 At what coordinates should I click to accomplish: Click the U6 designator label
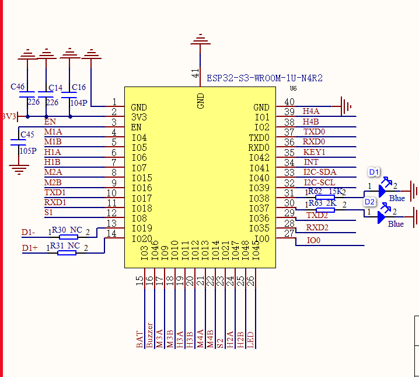pos(293,88)
